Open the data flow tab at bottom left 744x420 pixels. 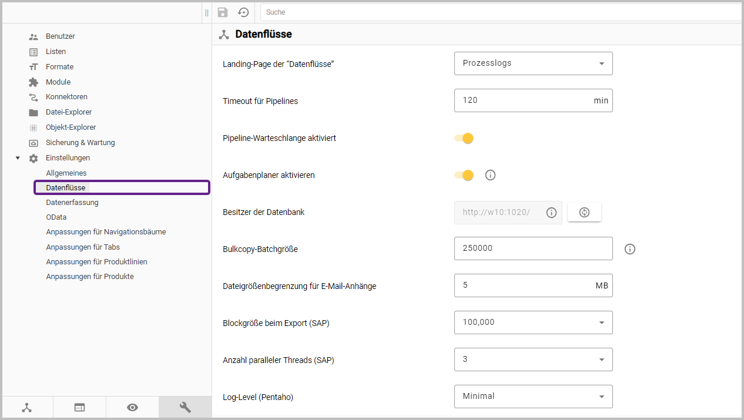point(27,407)
